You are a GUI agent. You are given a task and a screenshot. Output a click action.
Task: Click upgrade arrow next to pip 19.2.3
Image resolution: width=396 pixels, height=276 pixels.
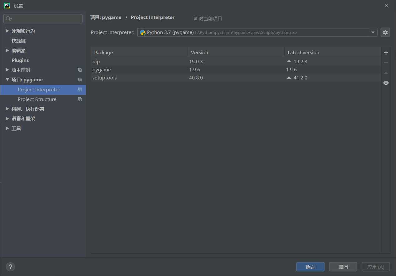(x=289, y=61)
